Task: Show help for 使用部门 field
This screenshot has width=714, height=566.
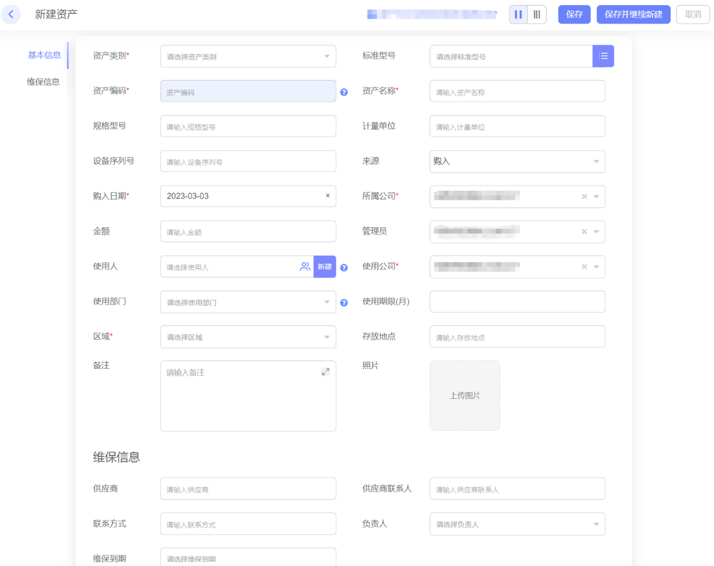Action: [x=344, y=303]
